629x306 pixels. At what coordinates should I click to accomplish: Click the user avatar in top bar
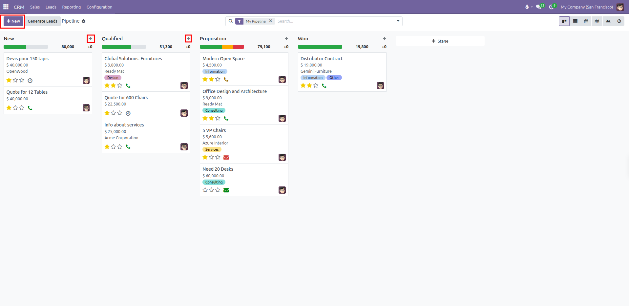620,7
